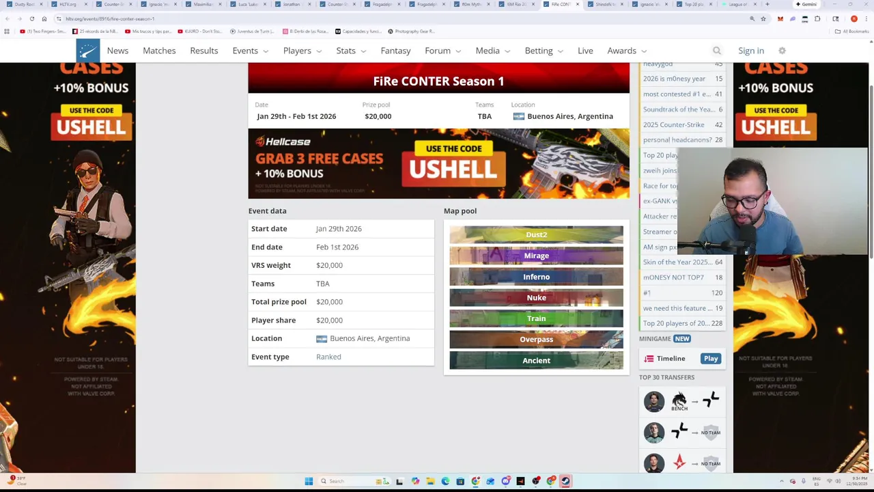Select the Train map in the map pool
Image resolution: width=874 pixels, height=492 pixels.
[536, 318]
